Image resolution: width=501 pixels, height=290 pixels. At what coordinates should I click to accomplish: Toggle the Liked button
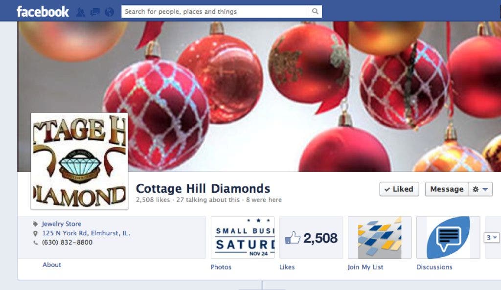pos(399,189)
